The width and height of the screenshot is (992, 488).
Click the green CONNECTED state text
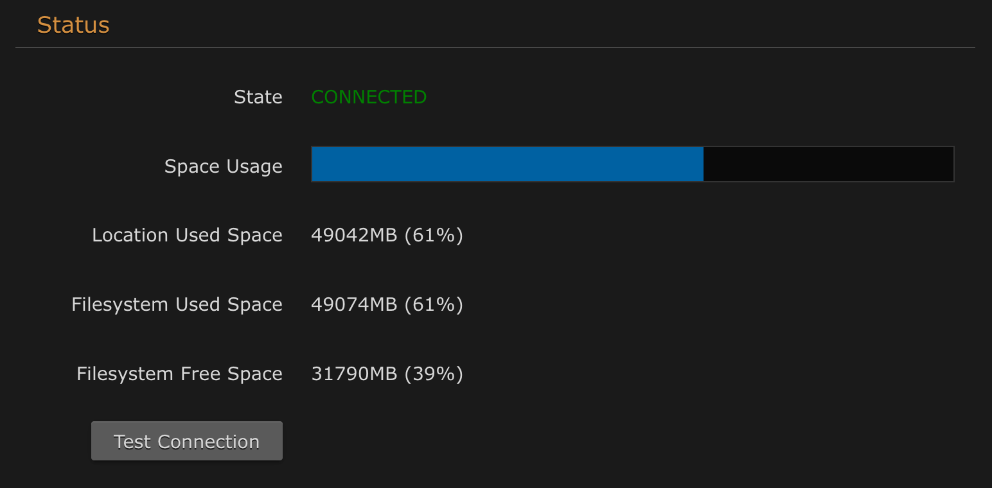369,97
